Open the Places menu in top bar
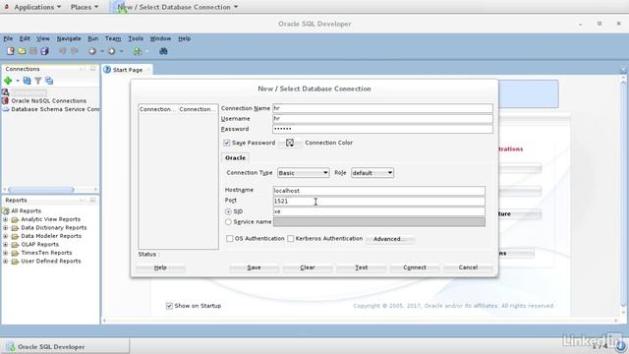 click(x=84, y=7)
